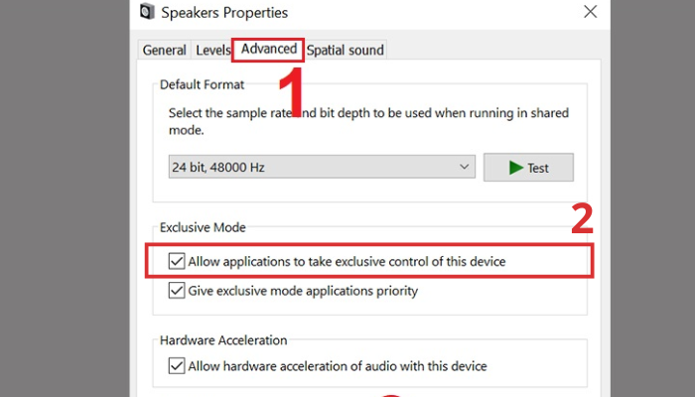Toggle Allow hardware acceleration of audio checkbox
The image size is (695, 397).
point(177,366)
